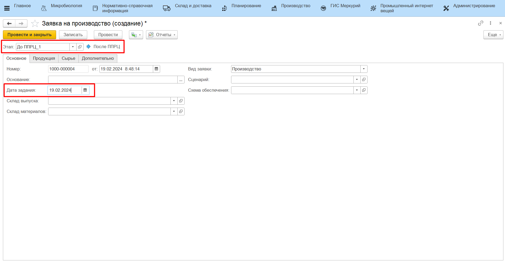Open the Производство menu section
Screen dimensions: 505x262
coord(295,6)
